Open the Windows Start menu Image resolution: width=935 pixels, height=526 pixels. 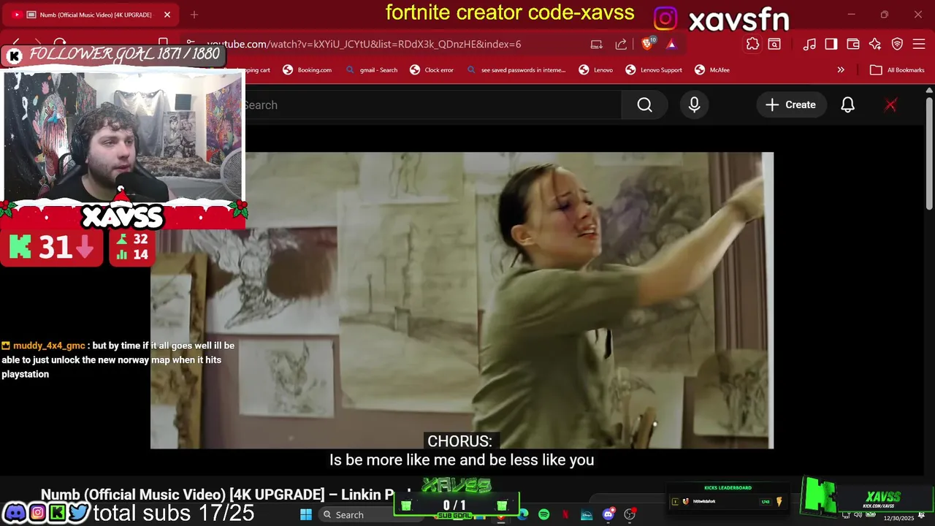click(x=306, y=515)
